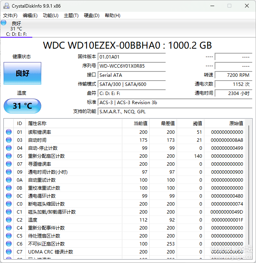Click the 固件版本 field 01.01A01

[x=131, y=57]
